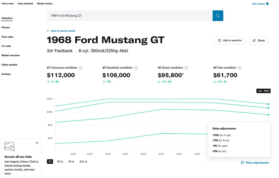279x178 pixels.
Task: Open help icon for #4 Fair condition
Action: [x=240, y=68]
